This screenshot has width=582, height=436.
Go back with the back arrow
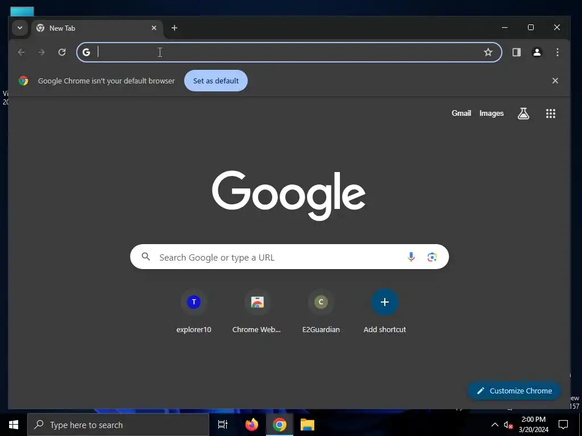[21, 52]
